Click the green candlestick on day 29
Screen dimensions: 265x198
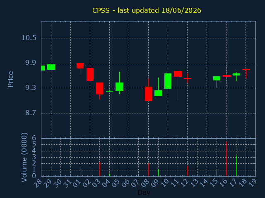[51, 67]
